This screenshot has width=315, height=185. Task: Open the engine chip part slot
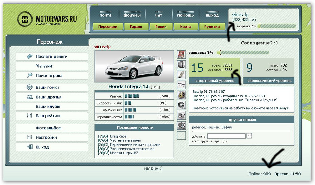pyautogui.click(x=182, y=125)
